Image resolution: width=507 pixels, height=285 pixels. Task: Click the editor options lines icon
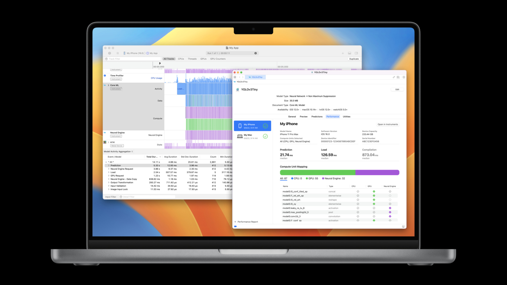pyautogui.click(x=398, y=77)
